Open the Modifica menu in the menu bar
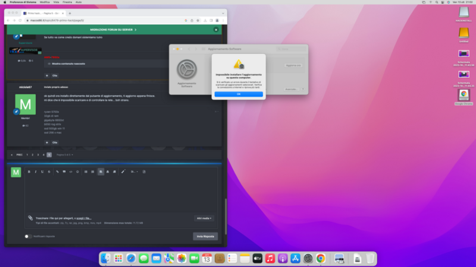This screenshot has width=476, height=267. pyautogui.click(x=45, y=2)
